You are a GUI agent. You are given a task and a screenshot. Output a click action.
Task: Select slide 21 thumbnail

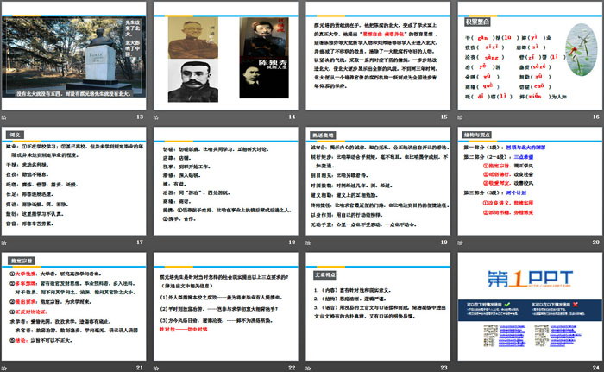[x=74, y=303]
